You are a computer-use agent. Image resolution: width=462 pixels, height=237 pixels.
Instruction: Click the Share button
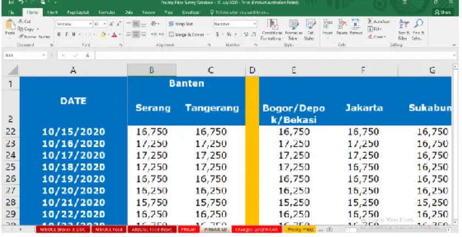pyautogui.click(x=443, y=12)
